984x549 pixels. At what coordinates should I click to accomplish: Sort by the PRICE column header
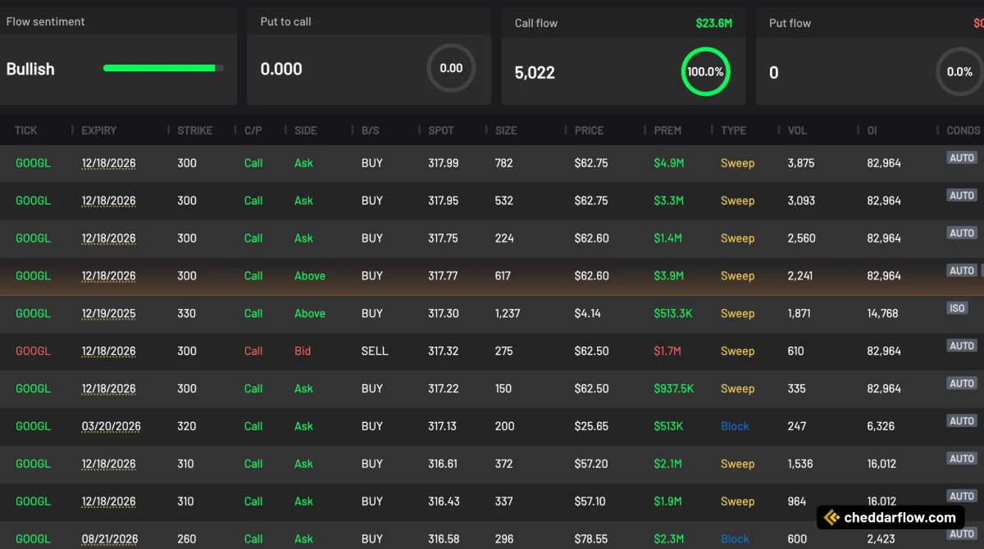click(589, 130)
